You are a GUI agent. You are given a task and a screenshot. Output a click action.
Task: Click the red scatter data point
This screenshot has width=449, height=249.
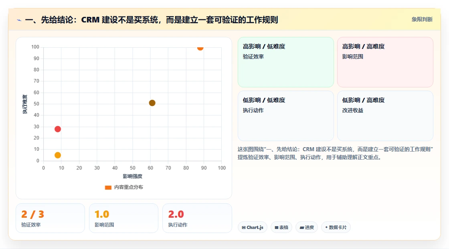pos(58,129)
